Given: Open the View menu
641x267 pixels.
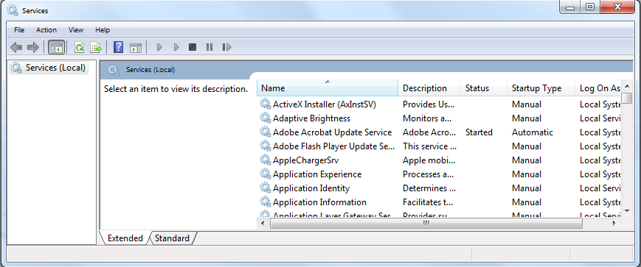Looking at the screenshot, I should point(76,29).
